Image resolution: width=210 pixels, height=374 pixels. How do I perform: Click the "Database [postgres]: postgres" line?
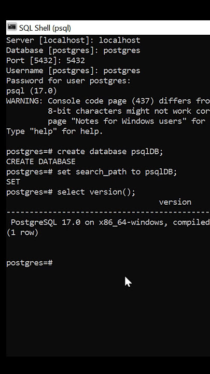click(x=73, y=50)
